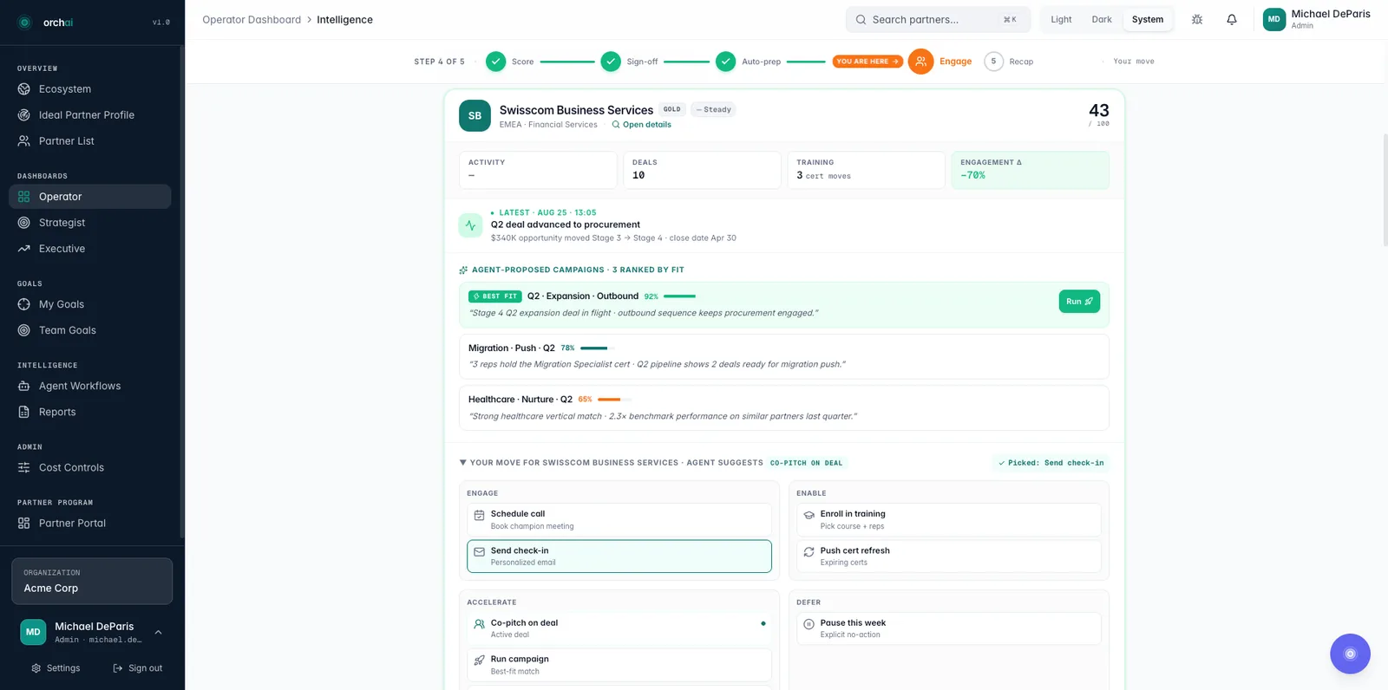Open Team Goals
This screenshot has height=690, width=1388.
[x=90, y=330]
